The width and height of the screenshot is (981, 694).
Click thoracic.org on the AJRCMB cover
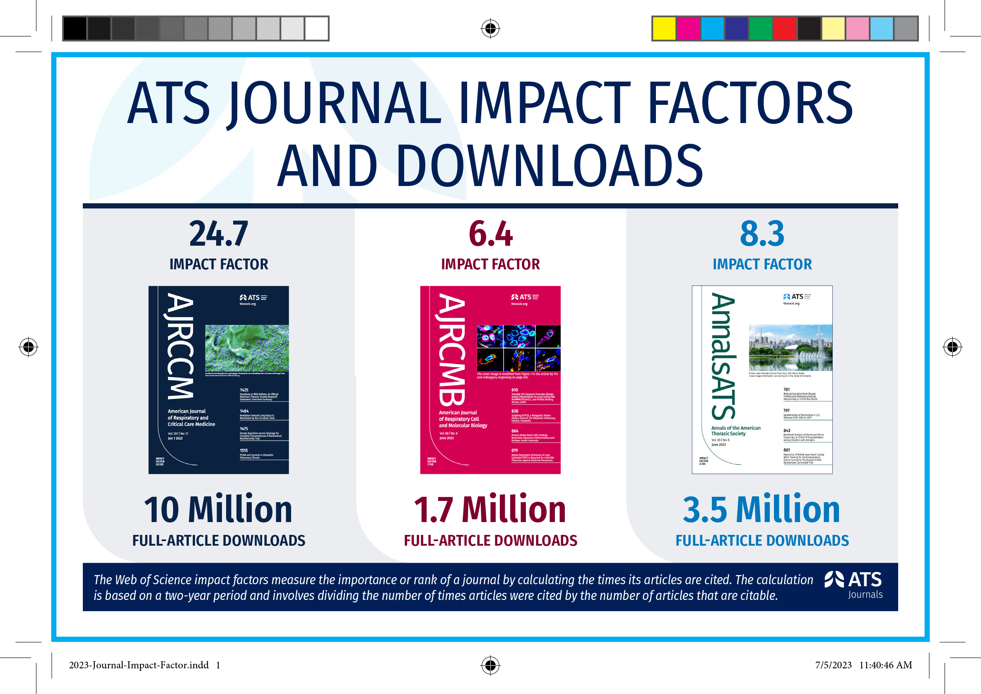click(x=520, y=304)
